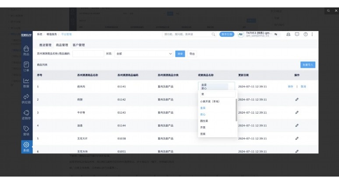Open the 供应链 supply chain icon
The width and height of the screenshot is (339, 184).
point(26,99)
